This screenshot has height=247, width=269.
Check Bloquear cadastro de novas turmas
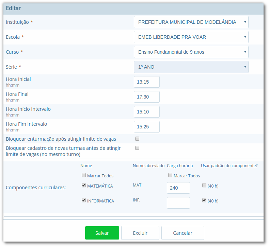[x=137, y=148]
